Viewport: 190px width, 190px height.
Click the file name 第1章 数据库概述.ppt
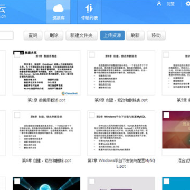tap(46, 100)
